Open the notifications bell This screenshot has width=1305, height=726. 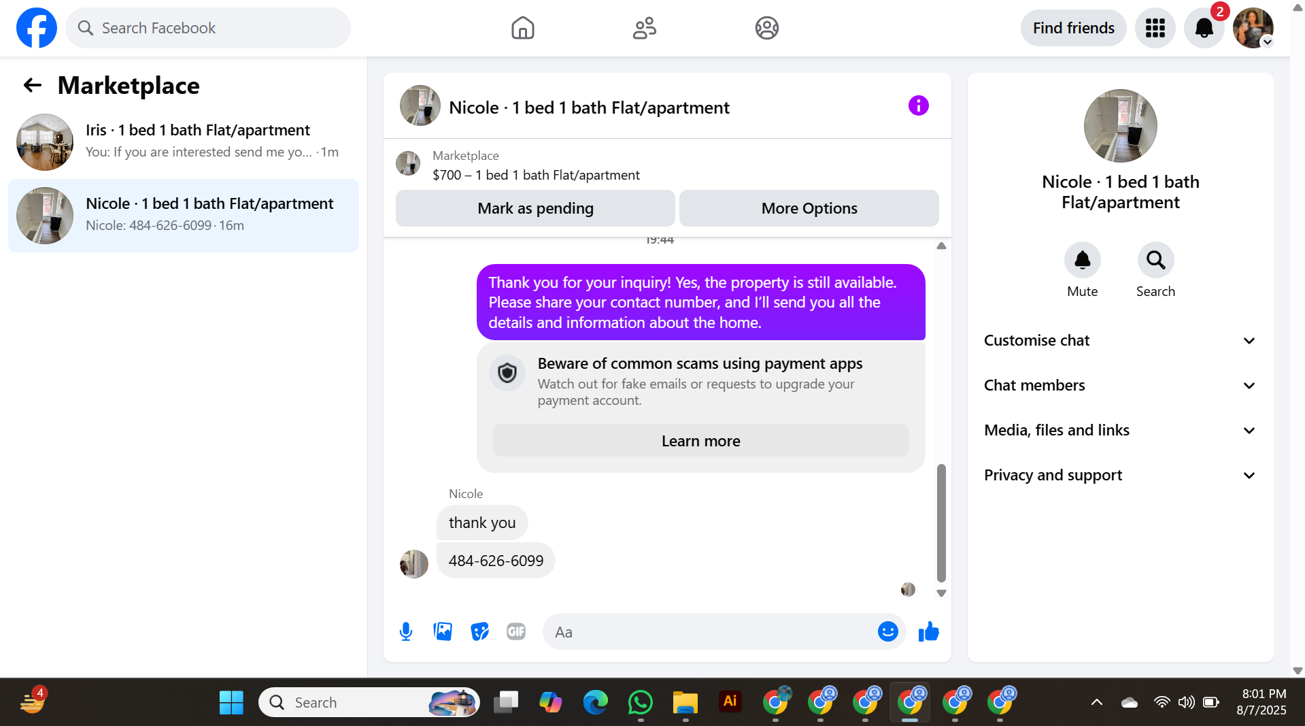(x=1204, y=28)
